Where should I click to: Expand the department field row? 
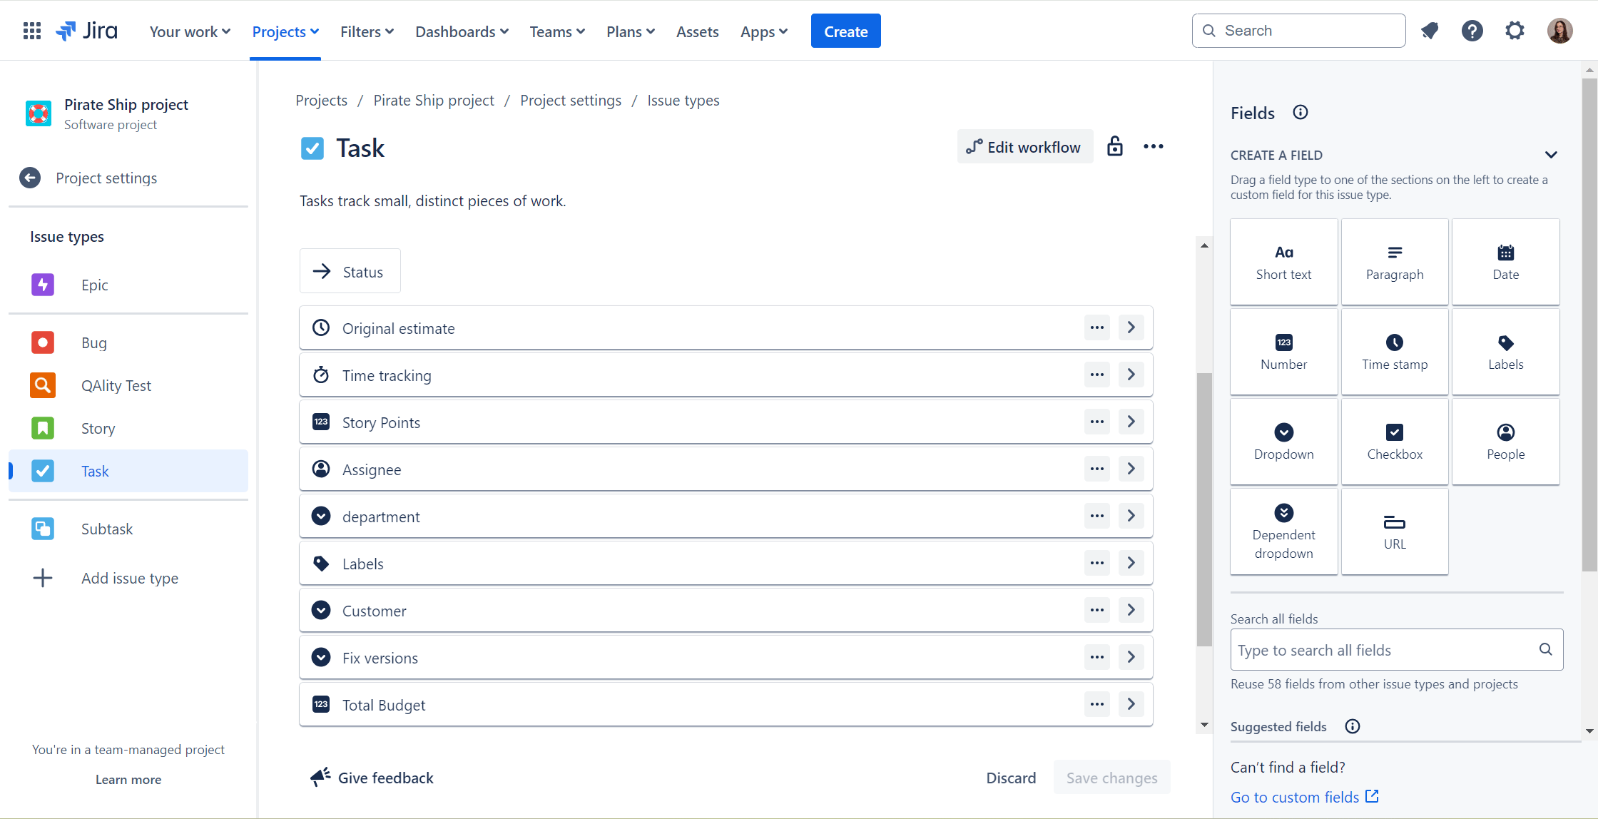click(1131, 516)
